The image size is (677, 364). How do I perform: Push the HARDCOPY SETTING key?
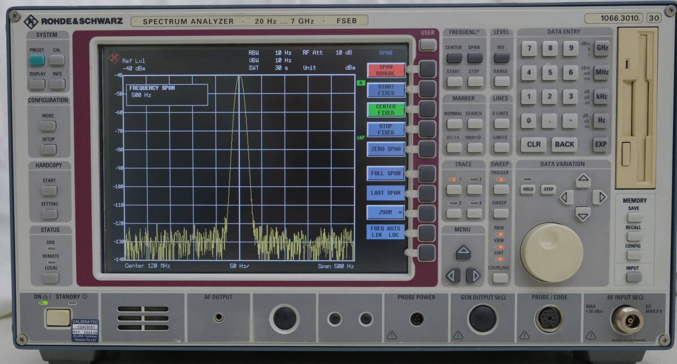point(49,214)
